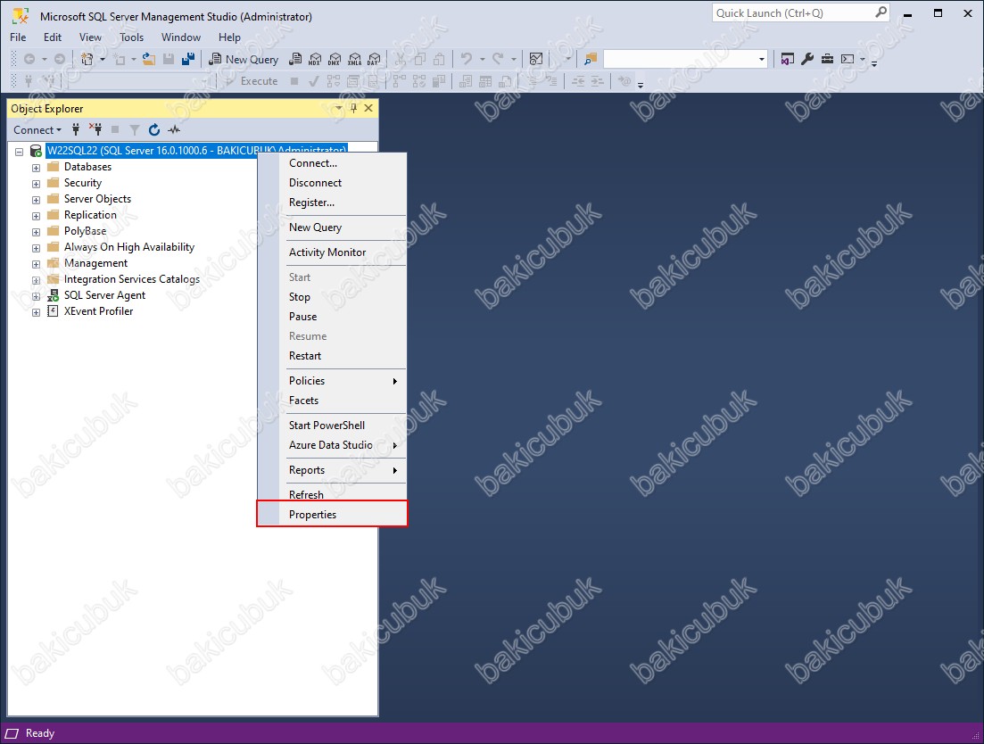
Task: Create a new DAX query
Action: click(x=374, y=59)
